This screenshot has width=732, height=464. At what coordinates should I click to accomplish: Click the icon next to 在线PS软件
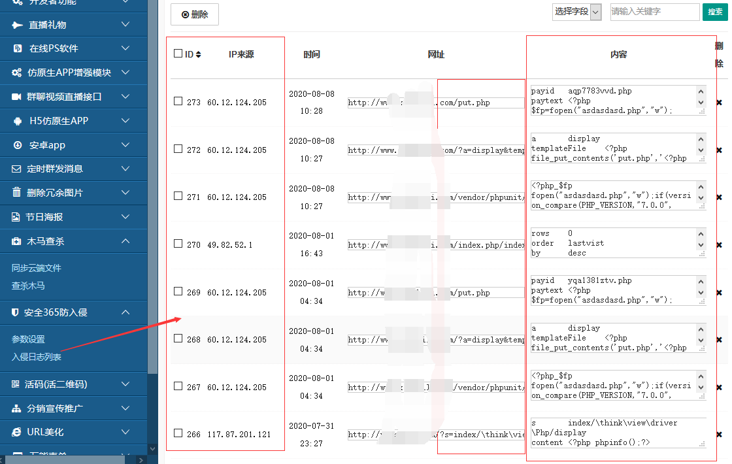pos(17,49)
